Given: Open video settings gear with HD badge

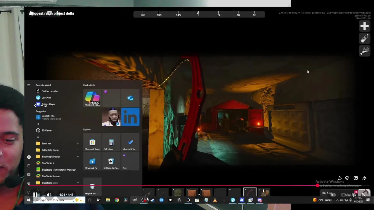Looking at the screenshot, I should pos(354,195).
